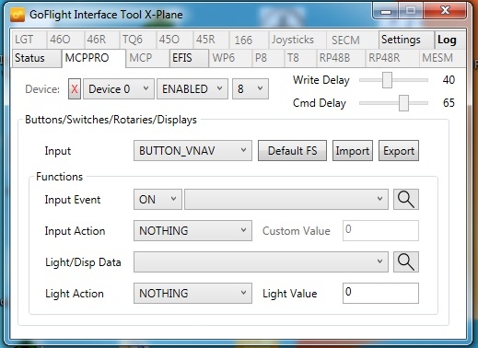Switch to the T8 tab

coord(300,58)
